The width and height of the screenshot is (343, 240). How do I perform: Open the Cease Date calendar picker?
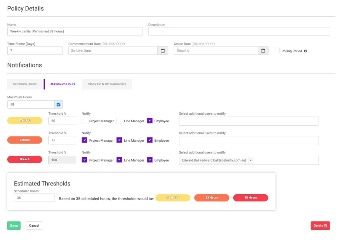click(263, 51)
